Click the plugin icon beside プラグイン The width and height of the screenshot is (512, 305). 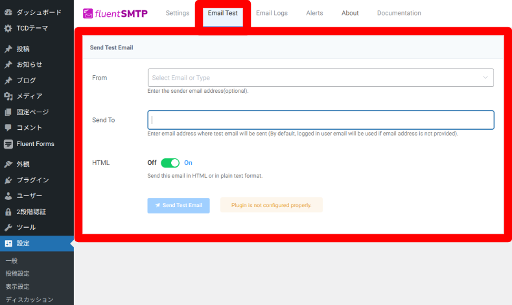click(8, 180)
